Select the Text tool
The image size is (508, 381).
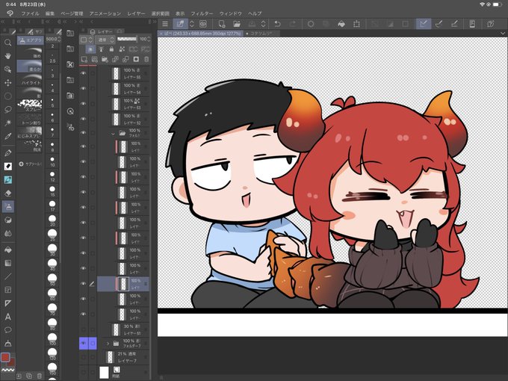7,317
